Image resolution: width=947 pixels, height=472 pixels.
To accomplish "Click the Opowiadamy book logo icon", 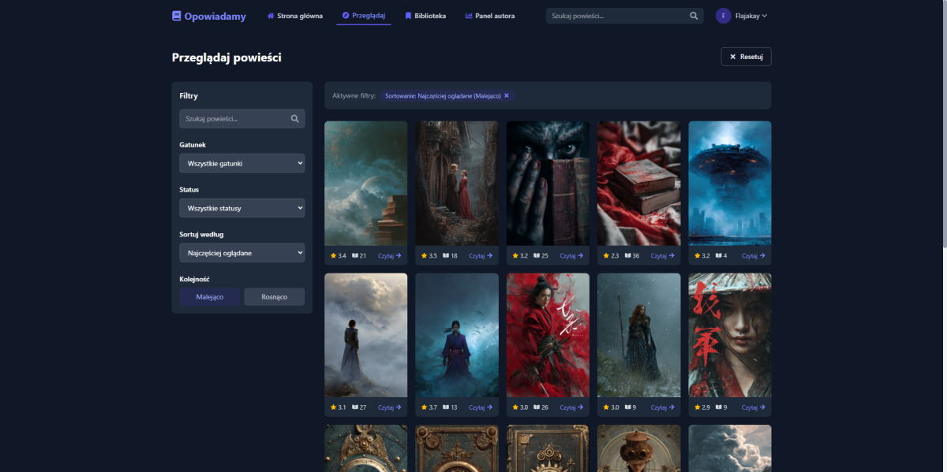I will [x=177, y=16].
